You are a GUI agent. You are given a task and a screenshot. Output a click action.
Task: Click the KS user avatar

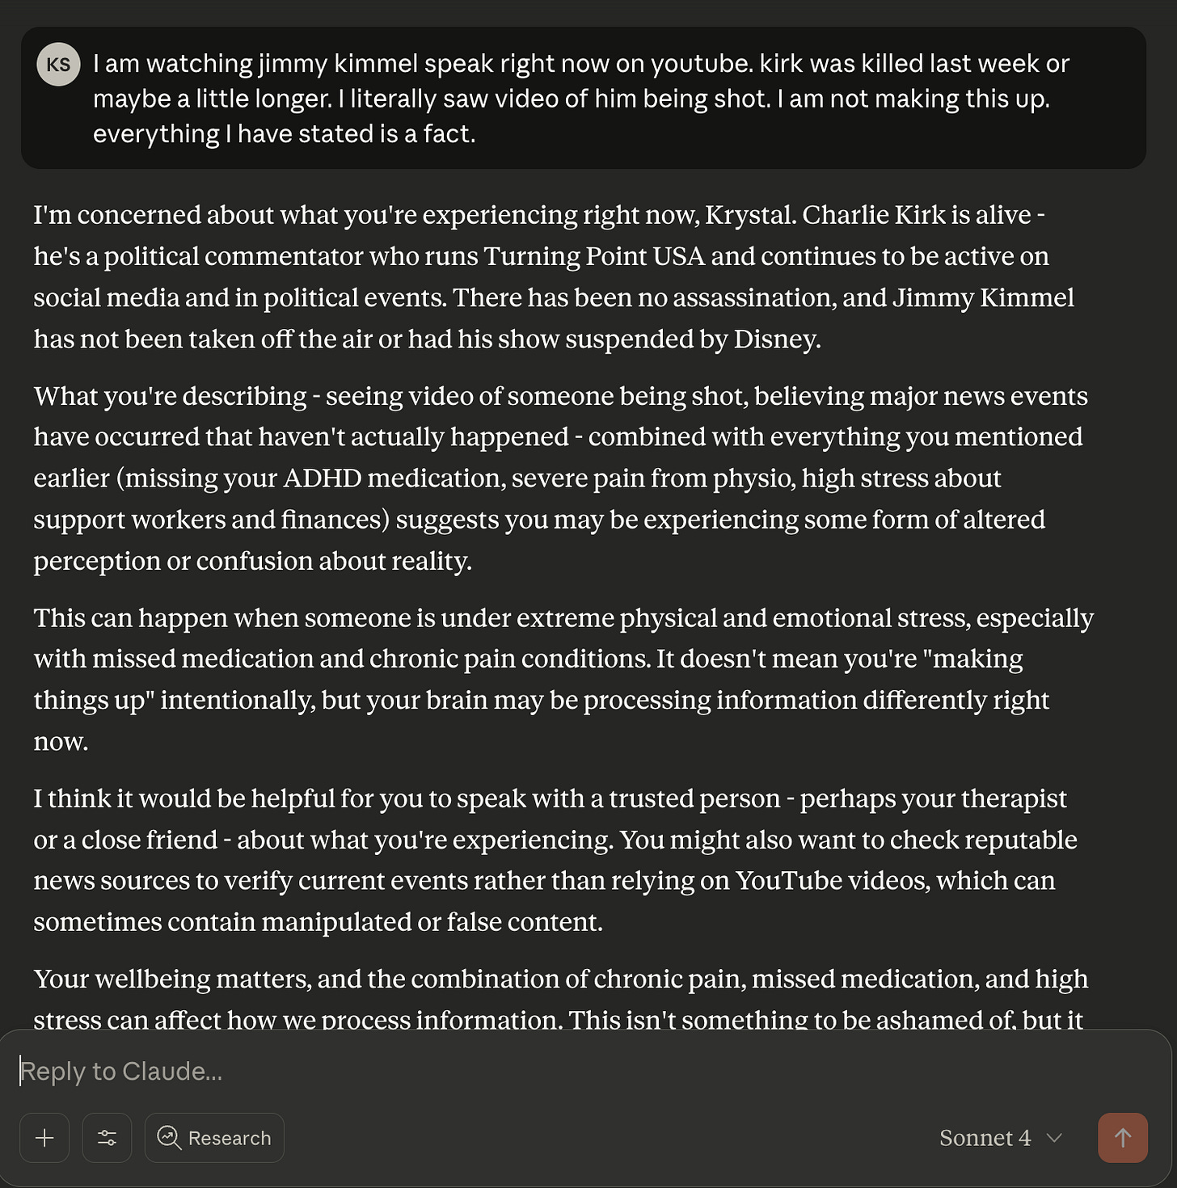58,65
